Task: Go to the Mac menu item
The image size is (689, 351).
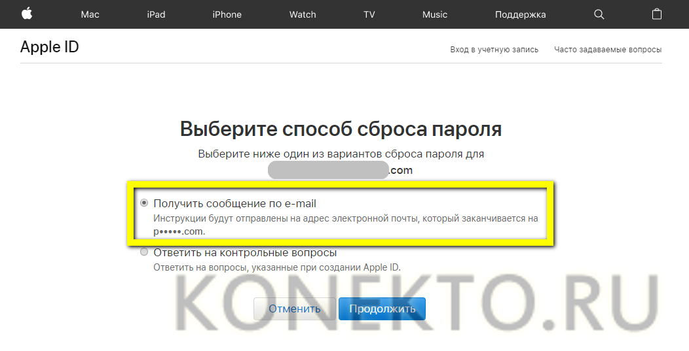Action: pyautogui.click(x=90, y=14)
